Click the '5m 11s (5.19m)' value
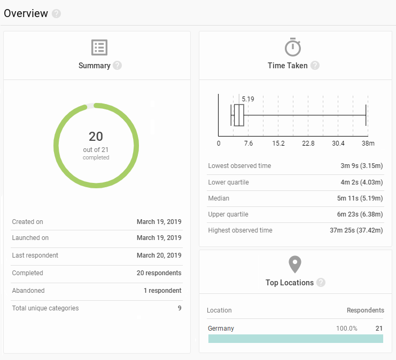The width and height of the screenshot is (396, 360). (360, 198)
